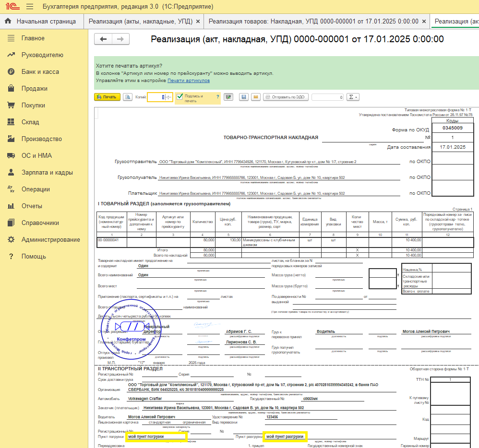Click the Операции Дт/Кт icon
Screen dimensions: 479x448
coord(11,189)
